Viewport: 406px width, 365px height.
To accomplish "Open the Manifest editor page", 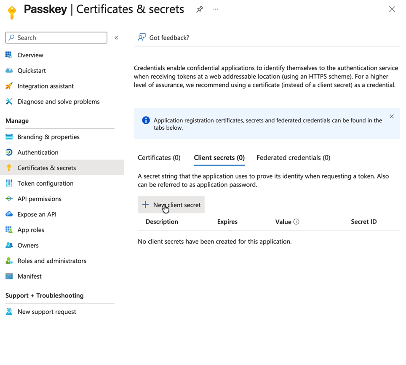I will click(x=29, y=277).
